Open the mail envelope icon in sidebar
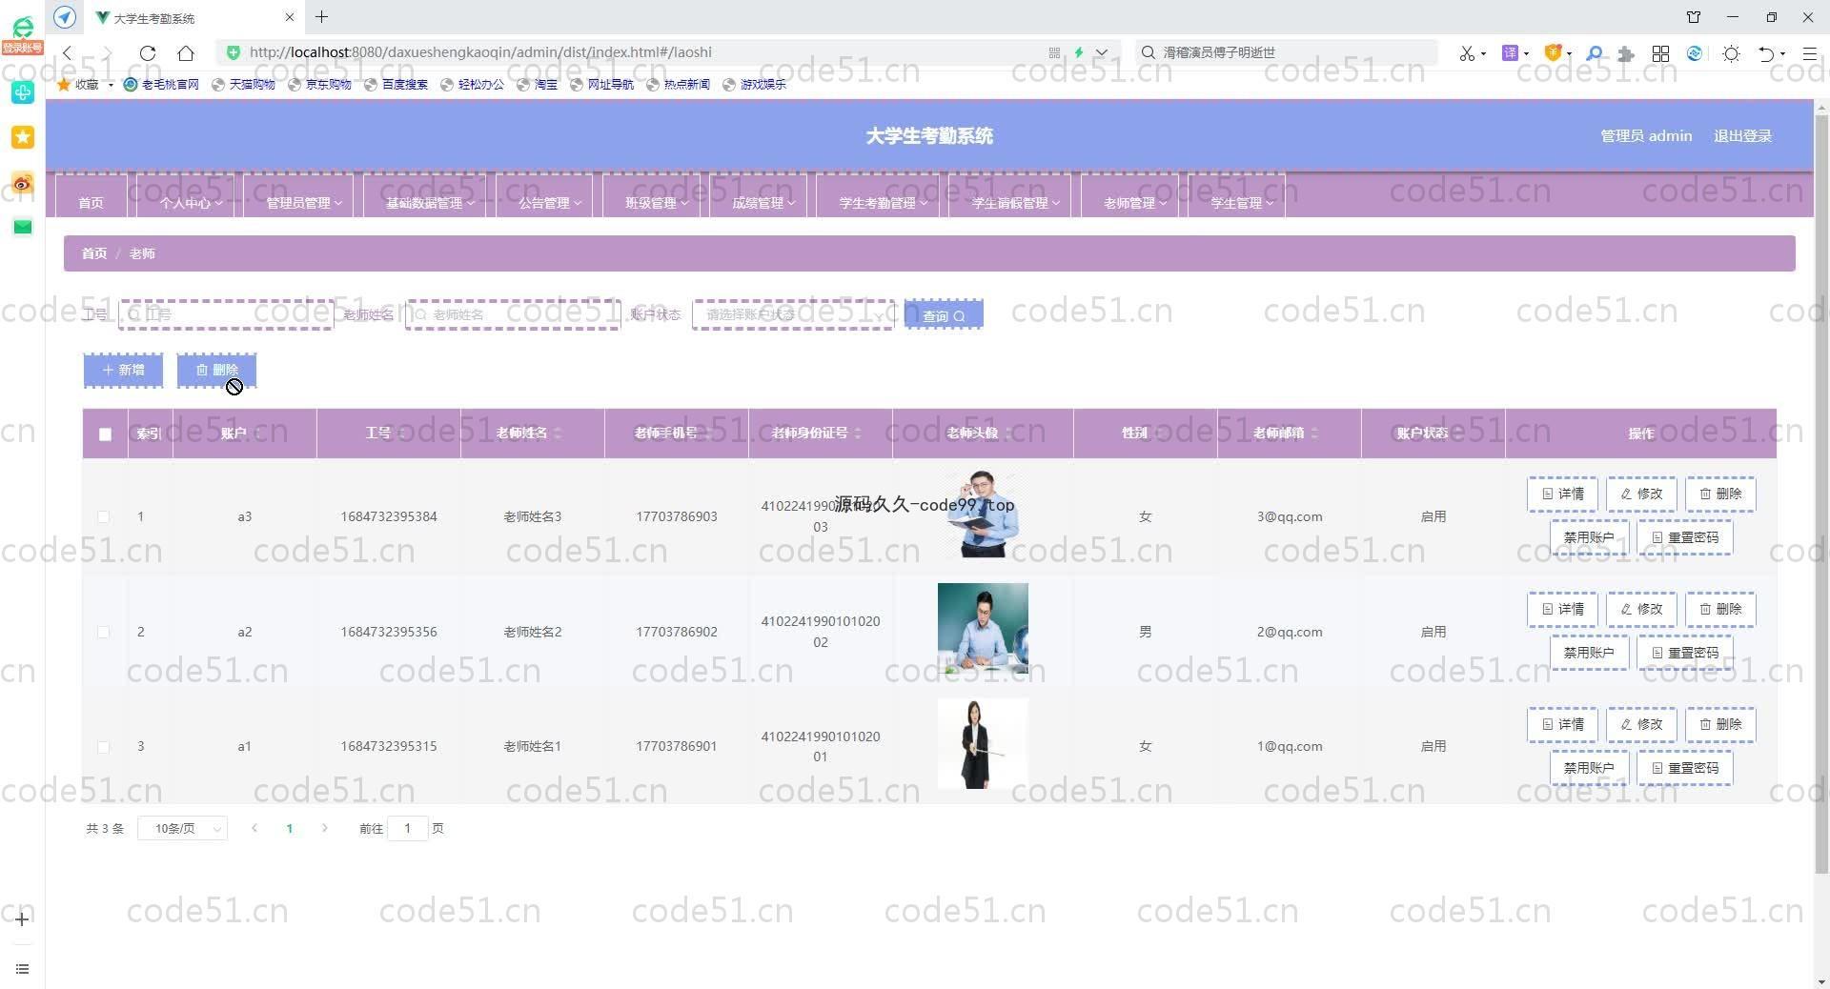This screenshot has width=1830, height=989. (x=23, y=227)
